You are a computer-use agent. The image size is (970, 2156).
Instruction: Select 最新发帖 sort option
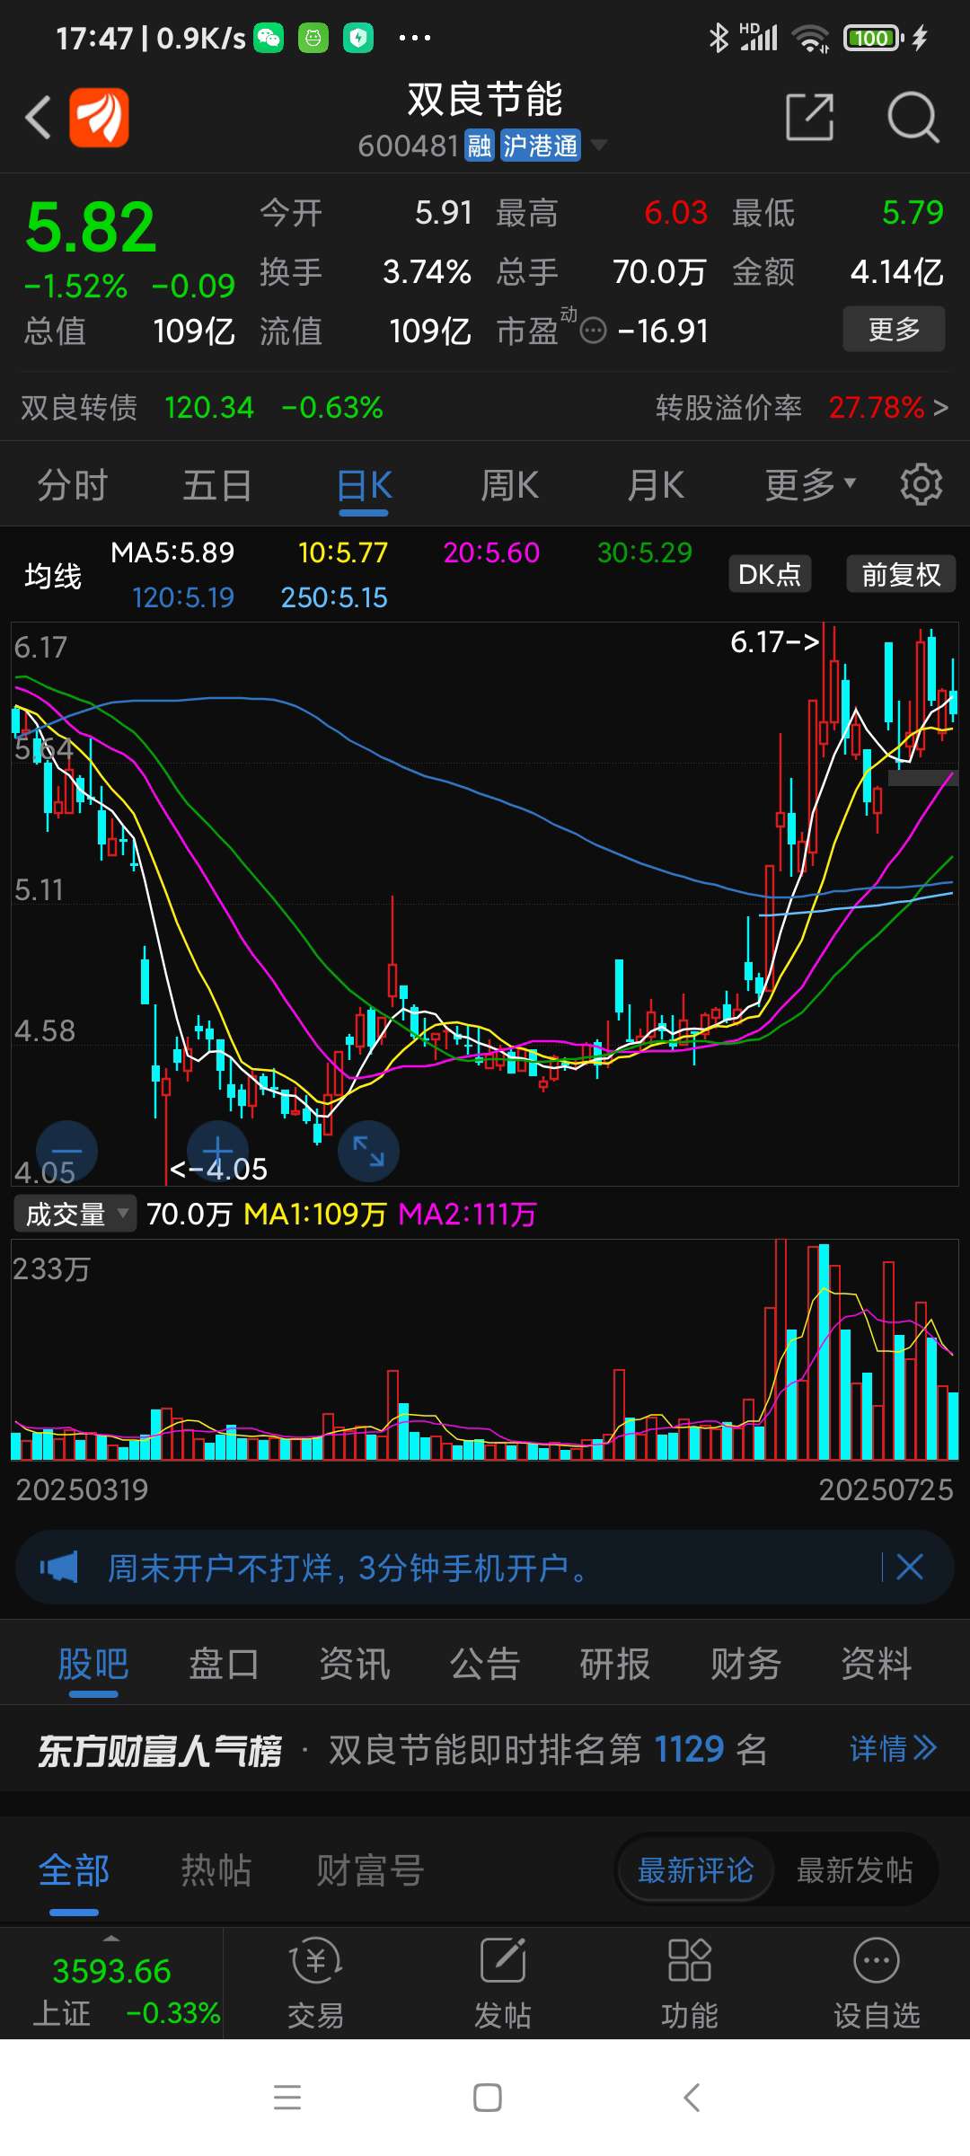854,1871
